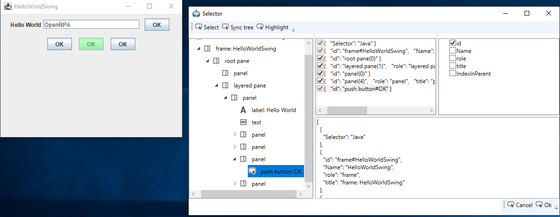
Task: Click the "role": "frame" JSON line
Action: pyautogui.click(x=341, y=174)
